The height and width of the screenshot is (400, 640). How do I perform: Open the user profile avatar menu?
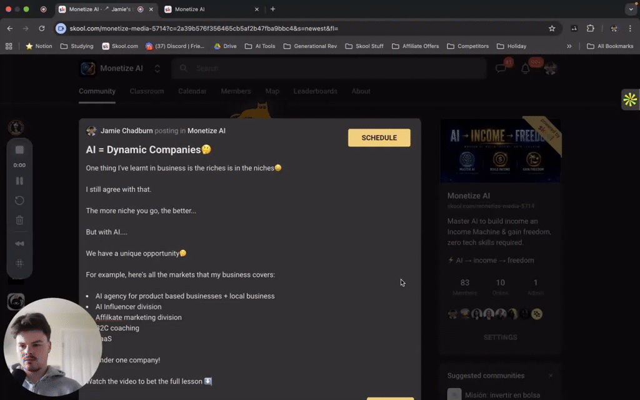click(550, 69)
